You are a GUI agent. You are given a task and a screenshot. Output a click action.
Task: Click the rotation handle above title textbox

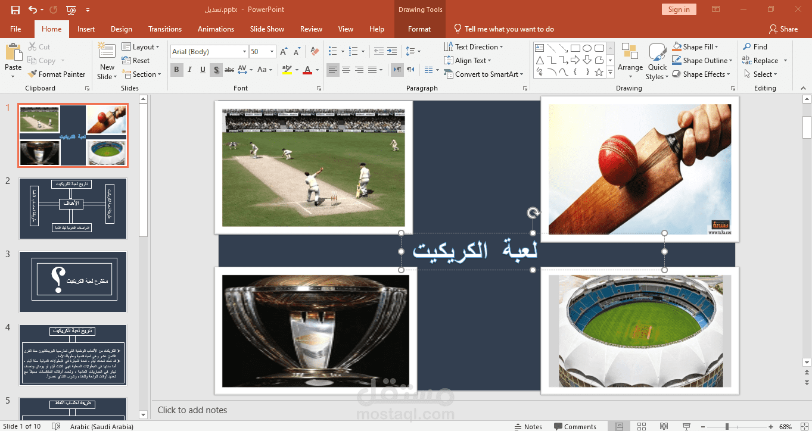[533, 213]
